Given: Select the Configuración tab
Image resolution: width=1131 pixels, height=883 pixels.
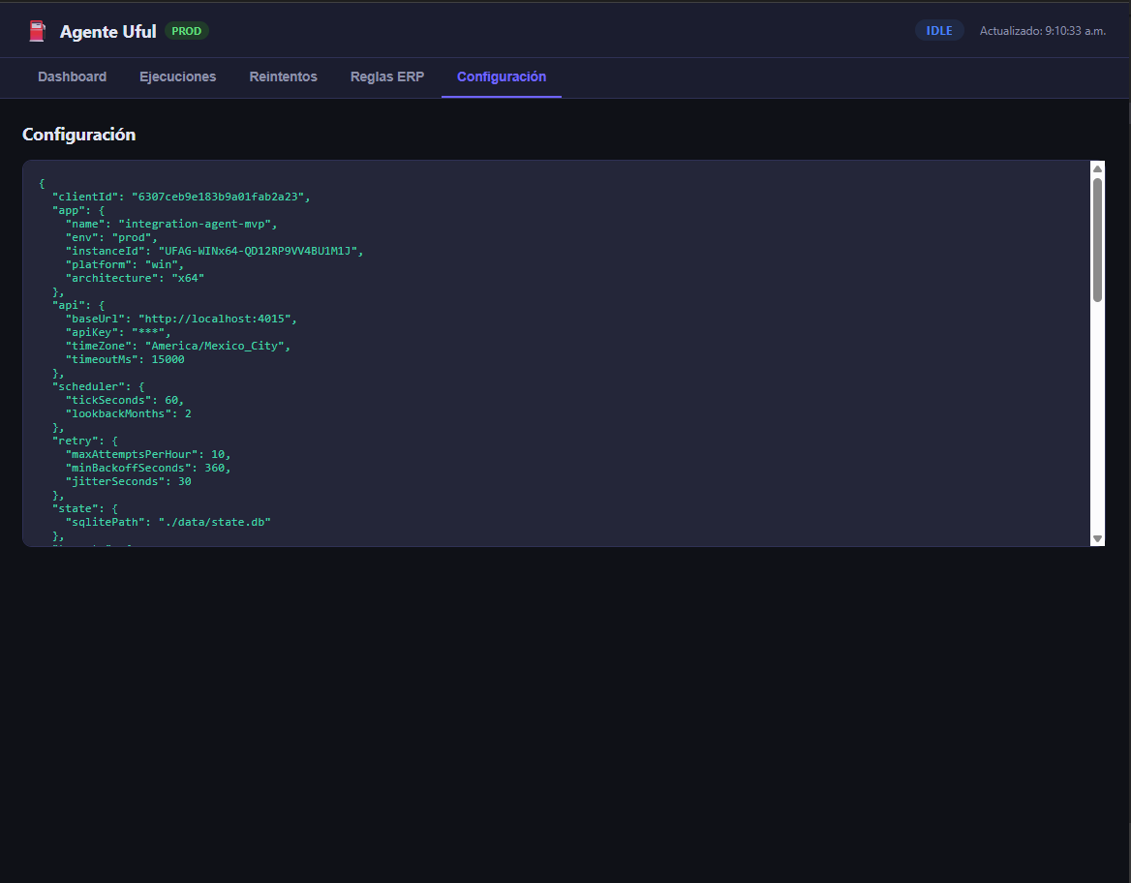Looking at the screenshot, I should tap(501, 76).
